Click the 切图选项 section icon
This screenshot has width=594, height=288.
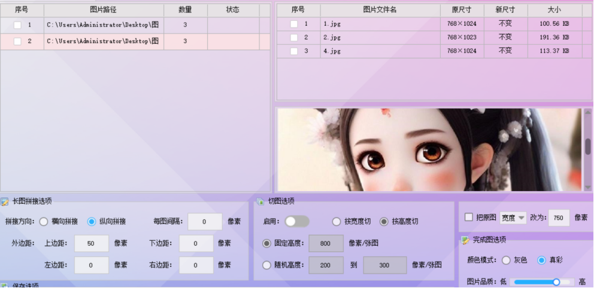260,202
